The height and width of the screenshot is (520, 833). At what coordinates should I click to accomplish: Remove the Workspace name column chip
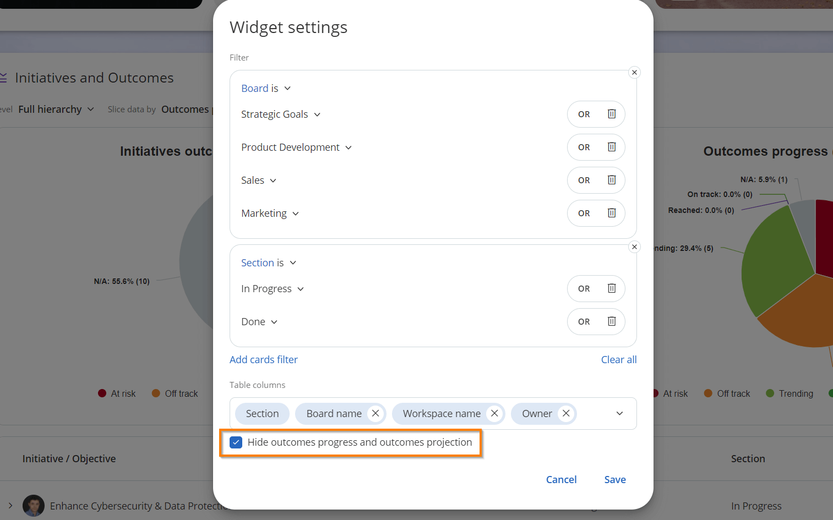pos(494,413)
